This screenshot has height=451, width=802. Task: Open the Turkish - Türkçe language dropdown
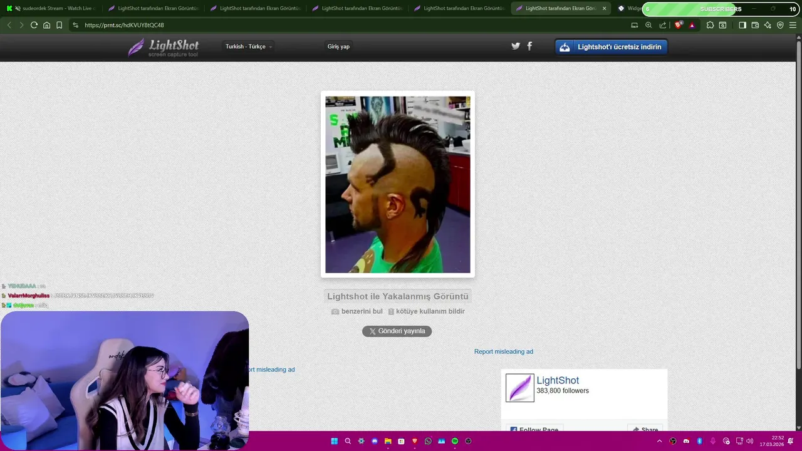(x=249, y=46)
